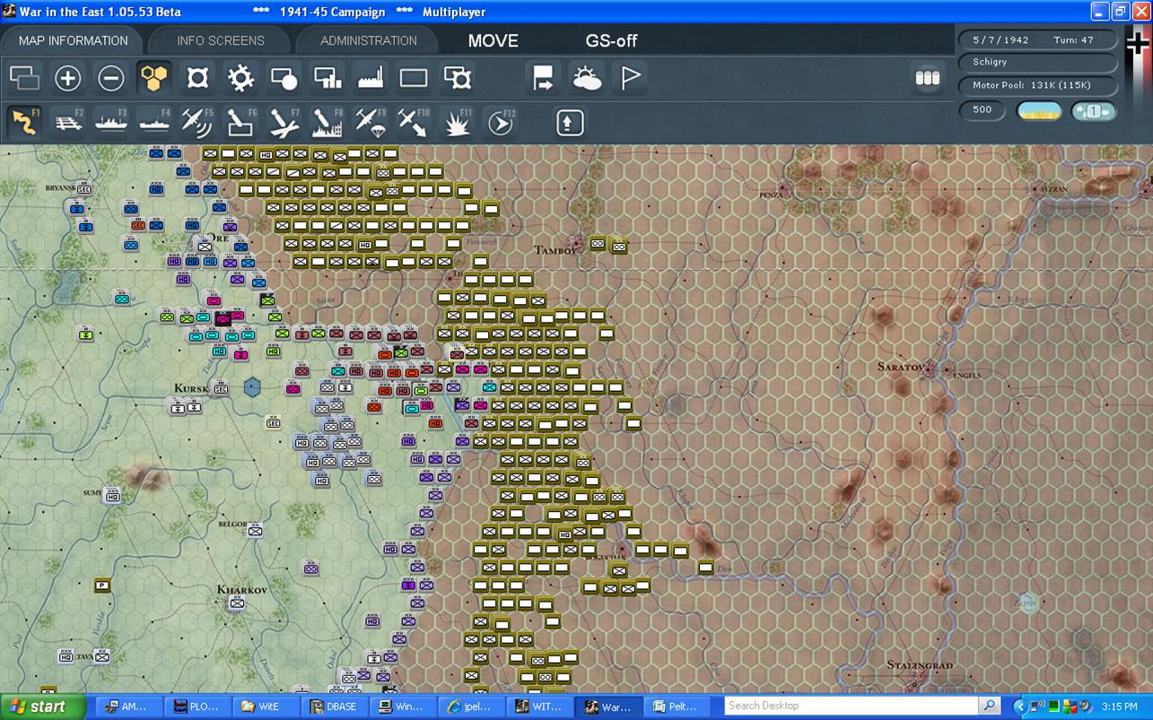Click the outlined pennant flag icon
Image resolution: width=1153 pixels, height=720 pixels.
[631, 78]
